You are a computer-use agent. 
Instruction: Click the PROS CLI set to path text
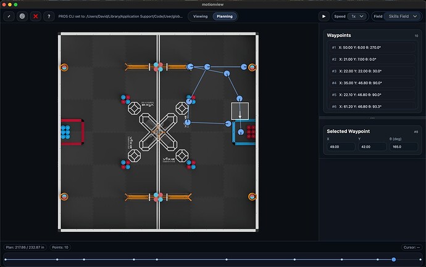pos(120,16)
